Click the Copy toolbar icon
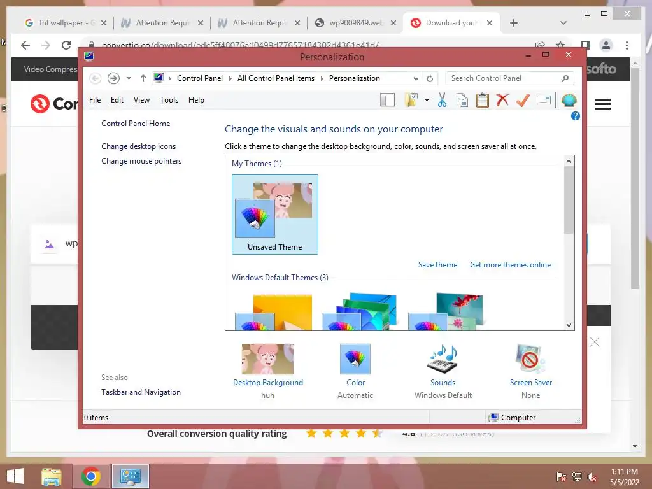 (x=462, y=100)
